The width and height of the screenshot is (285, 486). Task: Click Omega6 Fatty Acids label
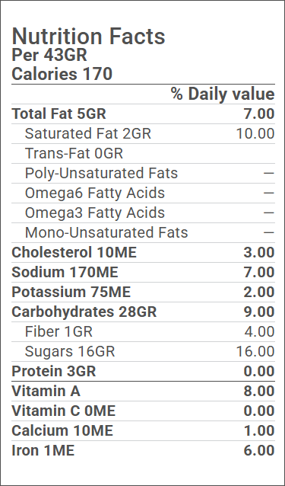pyautogui.click(x=94, y=193)
